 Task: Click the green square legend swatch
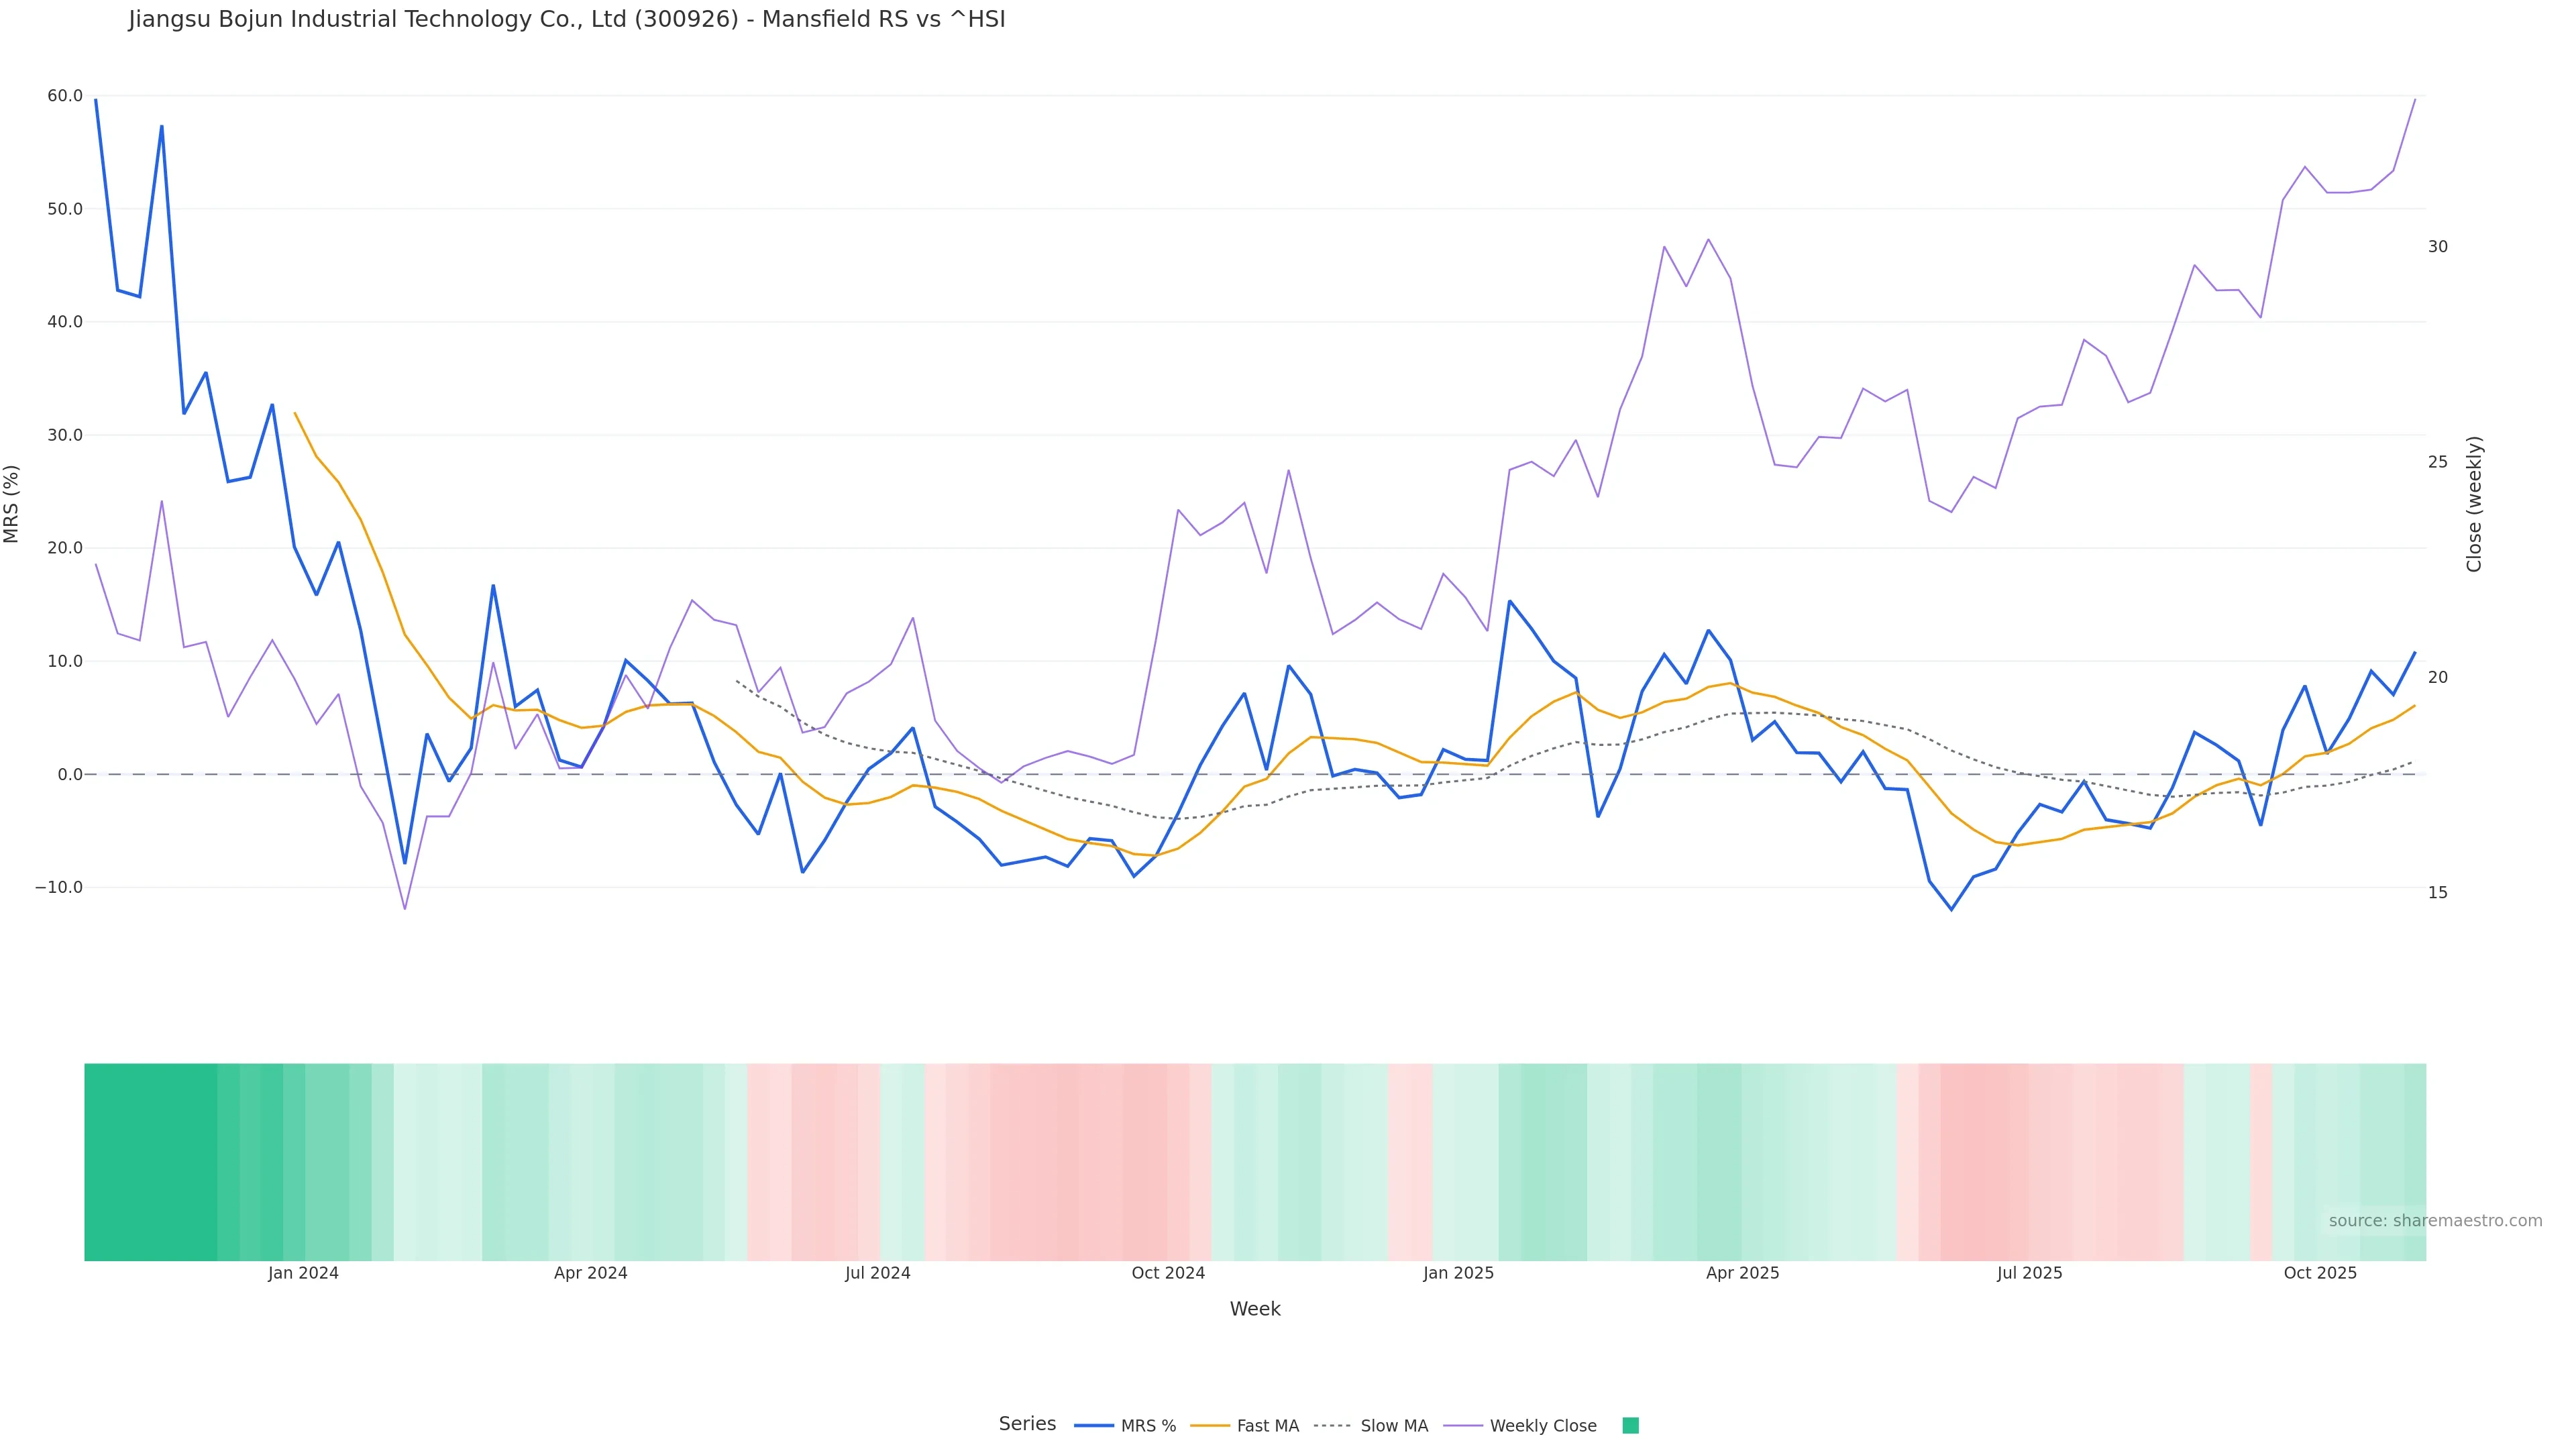pyautogui.click(x=1630, y=1426)
